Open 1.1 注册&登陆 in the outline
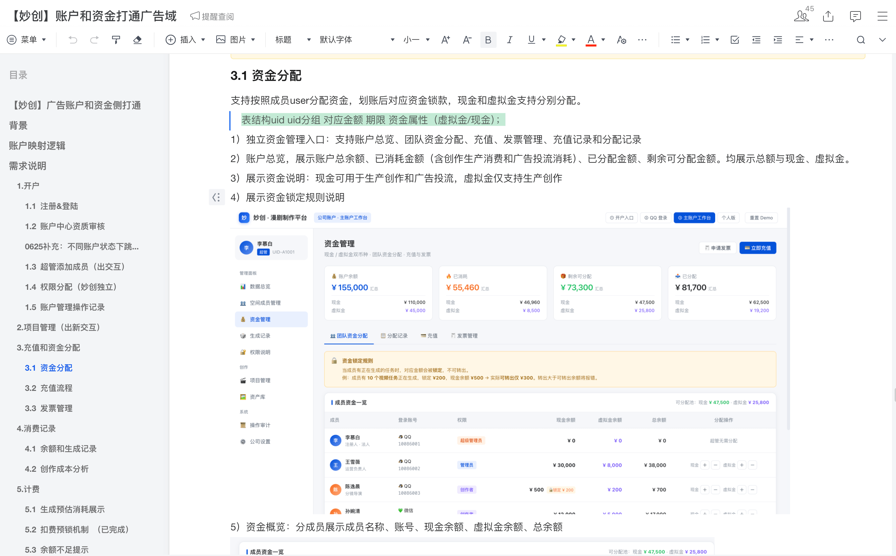 (x=52, y=206)
